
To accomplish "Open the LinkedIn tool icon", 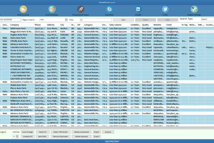I will [138, 9].
